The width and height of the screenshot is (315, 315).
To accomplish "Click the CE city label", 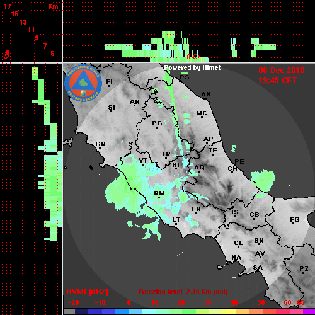I will [239, 243].
